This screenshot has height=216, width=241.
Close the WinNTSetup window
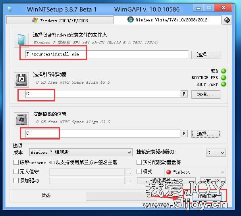coord(223,8)
